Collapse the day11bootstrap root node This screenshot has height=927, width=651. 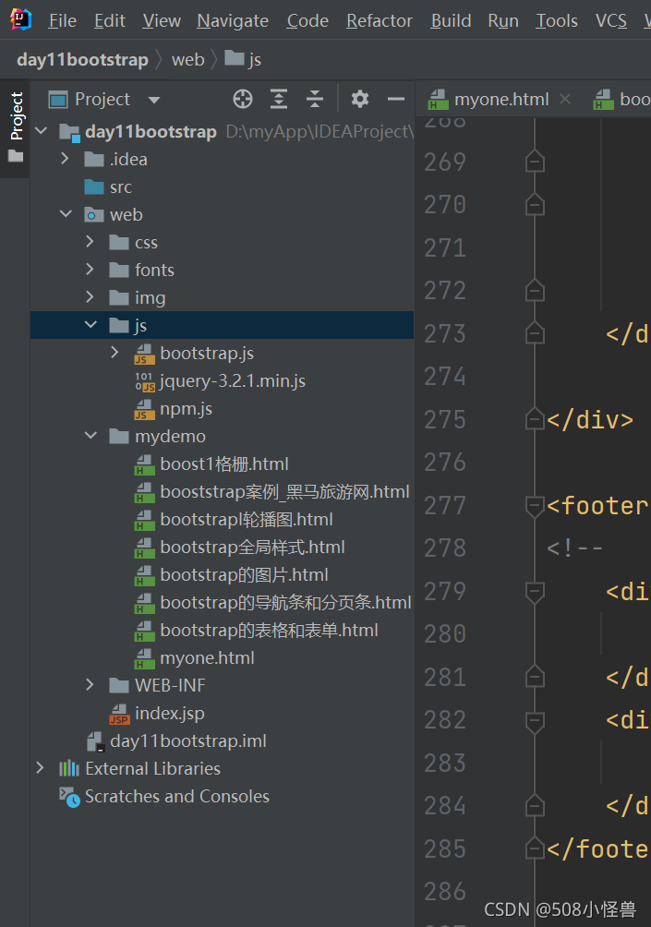(x=41, y=131)
